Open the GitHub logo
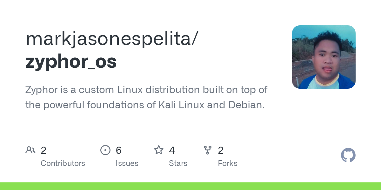 point(348,155)
